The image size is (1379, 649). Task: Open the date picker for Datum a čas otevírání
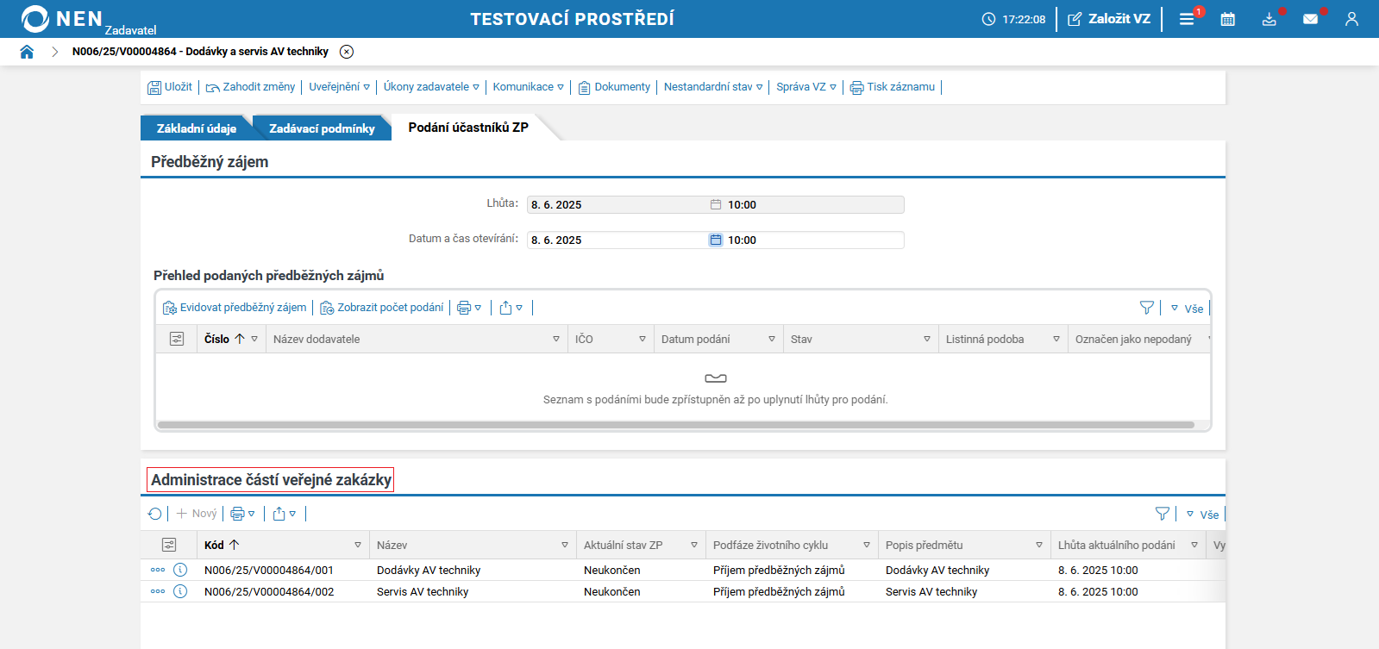pos(716,240)
